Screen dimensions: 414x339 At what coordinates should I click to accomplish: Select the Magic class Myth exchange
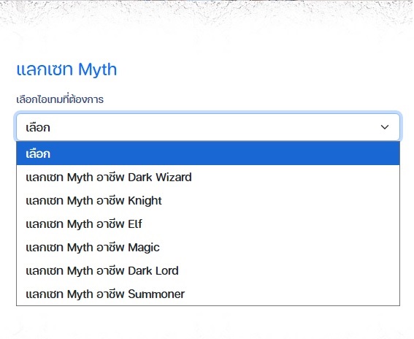[x=208, y=248]
